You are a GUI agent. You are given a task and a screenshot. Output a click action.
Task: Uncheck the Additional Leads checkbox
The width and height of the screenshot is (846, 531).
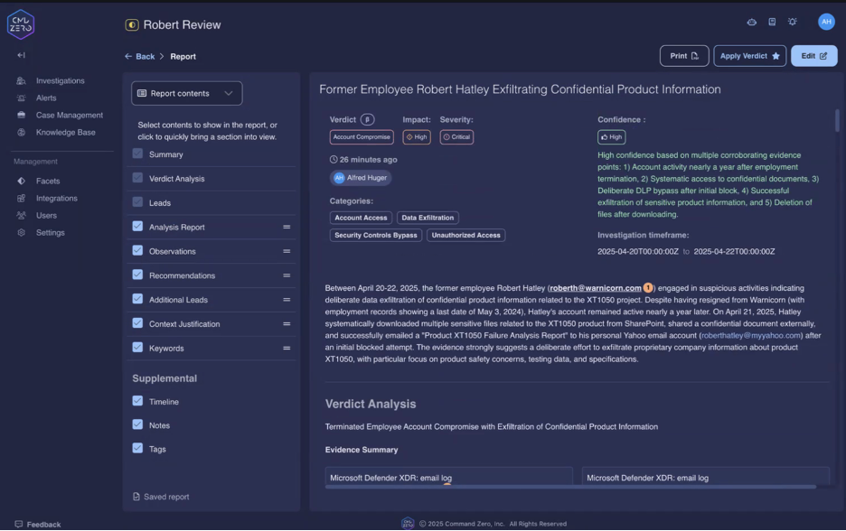(x=137, y=299)
